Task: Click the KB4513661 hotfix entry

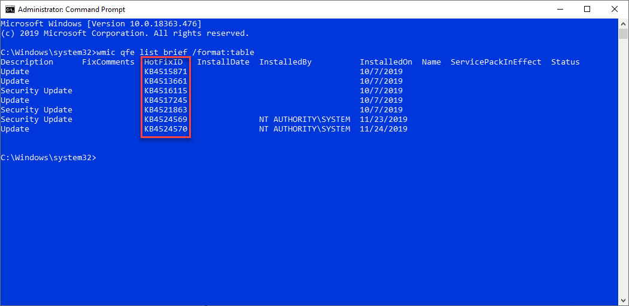Action: coord(166,81)
